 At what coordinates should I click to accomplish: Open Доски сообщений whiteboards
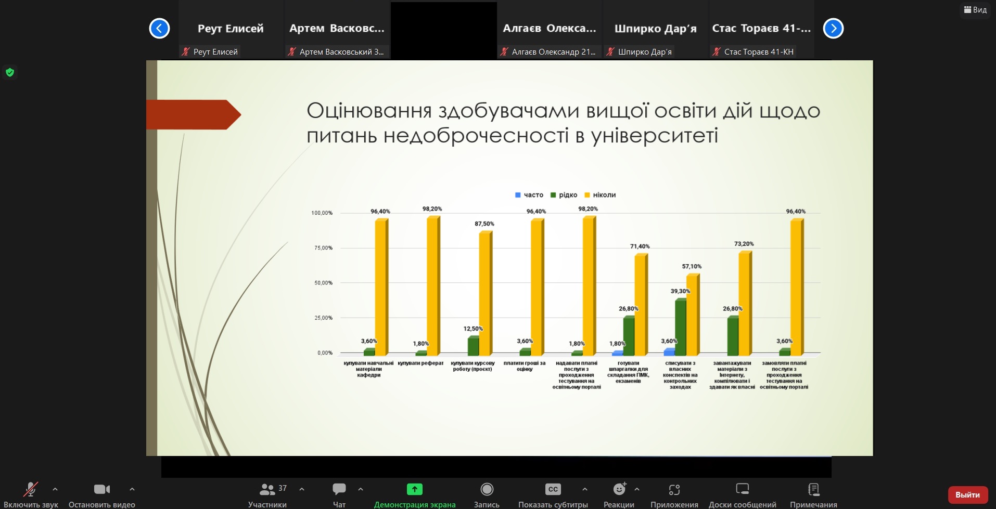click(x=743, y=494)
